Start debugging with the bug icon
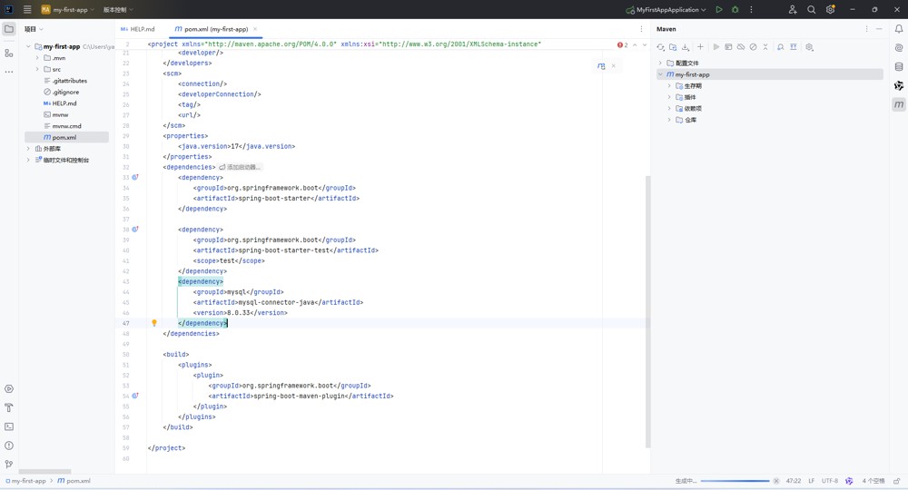This screenshot has width=908, height=490. tap(735, 9)
